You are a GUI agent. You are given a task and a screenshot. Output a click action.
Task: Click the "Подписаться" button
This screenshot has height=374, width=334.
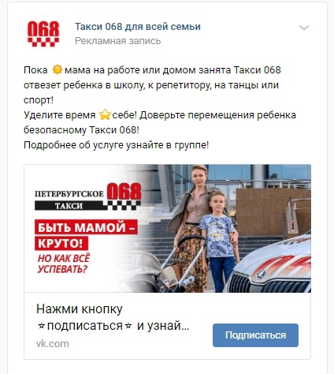[255, 335]
